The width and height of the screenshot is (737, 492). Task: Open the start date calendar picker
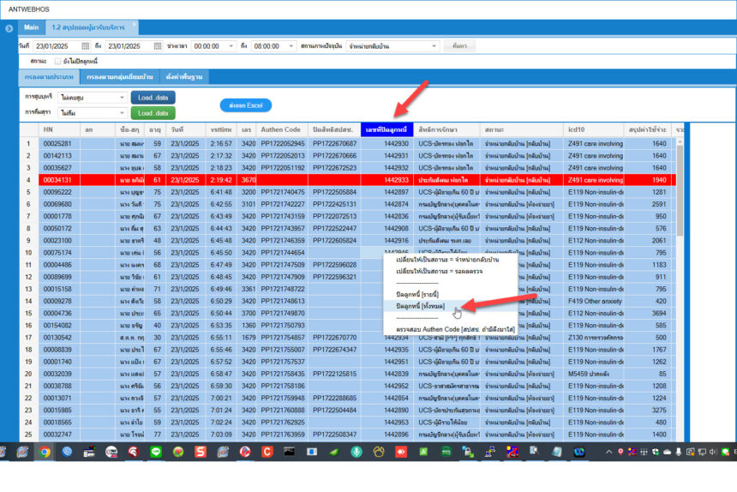point(85,45)
